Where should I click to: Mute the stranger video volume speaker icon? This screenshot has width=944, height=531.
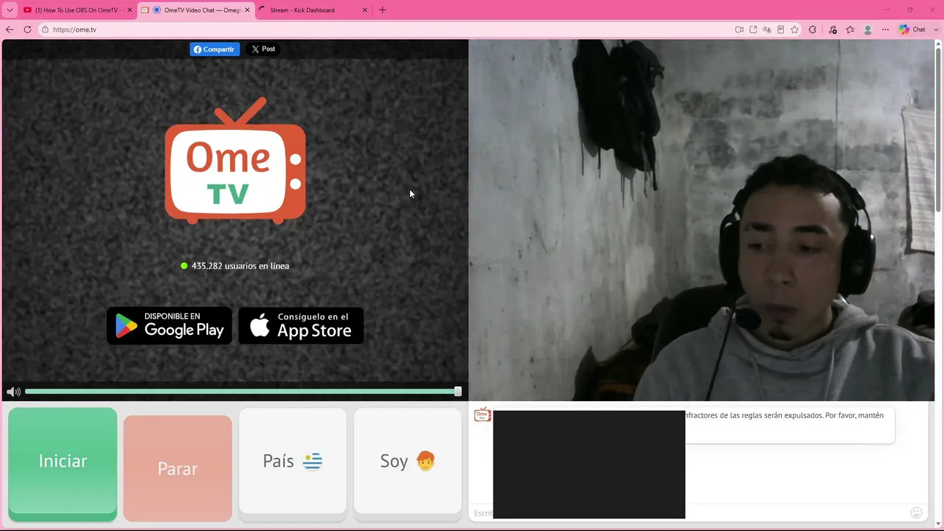point(13,392)
